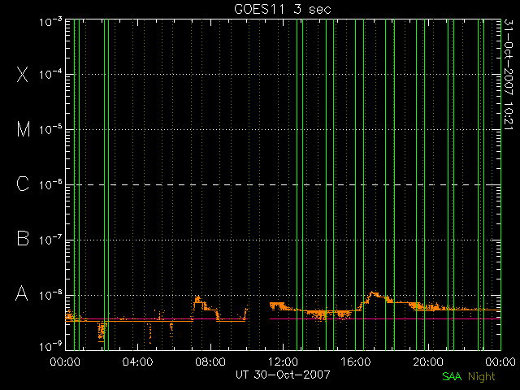Click the 'GOES11 3 sec' plot title
The image size is (520, 390).
[283, 9]
